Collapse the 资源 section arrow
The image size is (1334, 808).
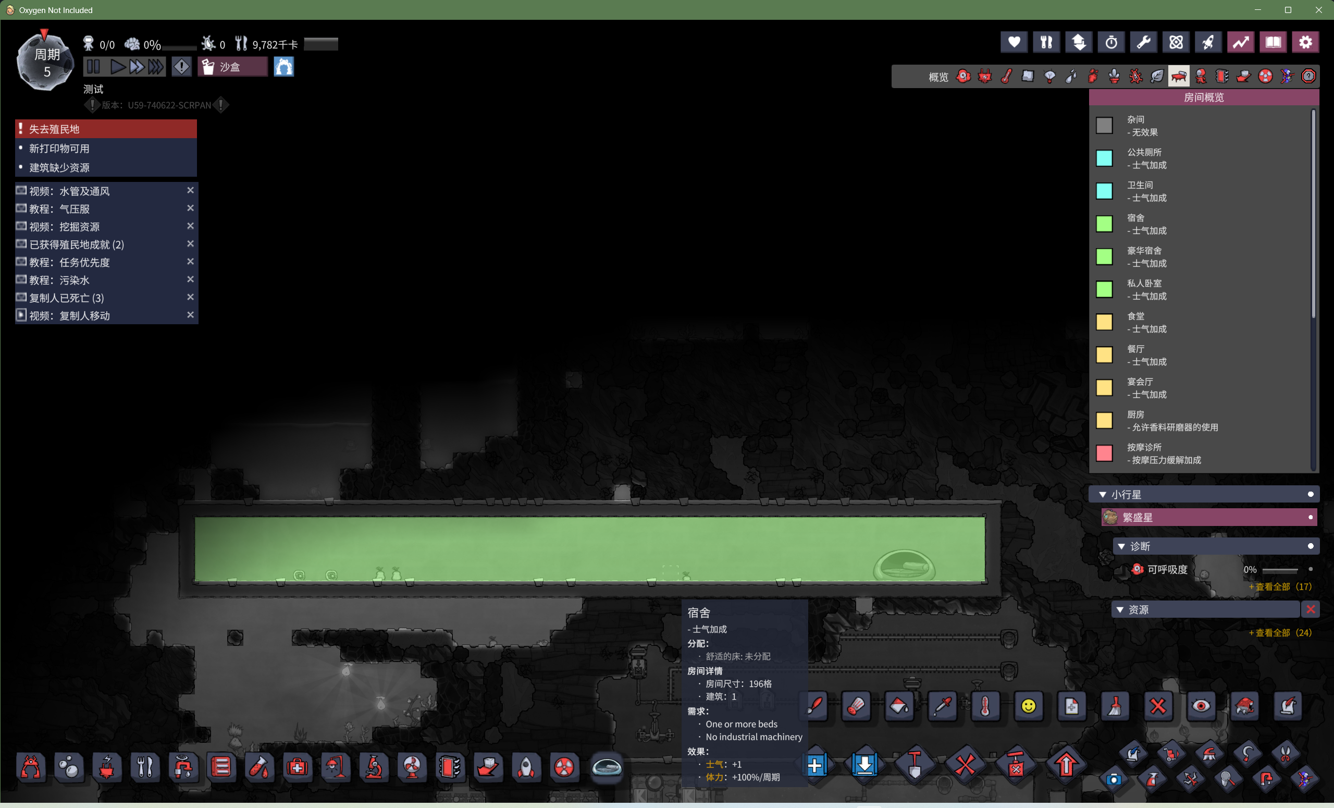point(1120,610)
